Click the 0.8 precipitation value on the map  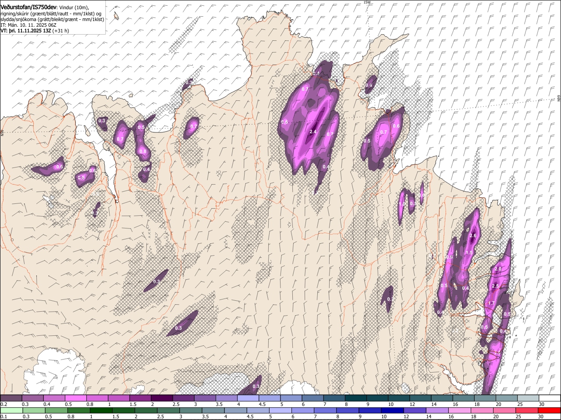click(x=142, y=152)
